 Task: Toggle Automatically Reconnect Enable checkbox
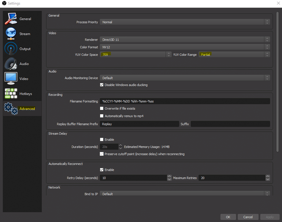102,170
